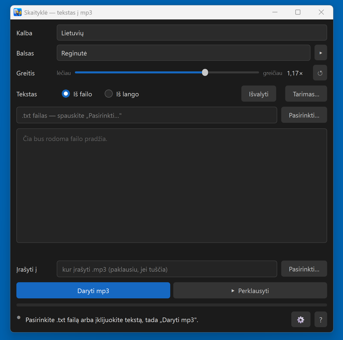This screenshot has height=340, width=343.
Task: Minimize the Skaityklė window
Action: pyautogui.click(x=275, y=12)
